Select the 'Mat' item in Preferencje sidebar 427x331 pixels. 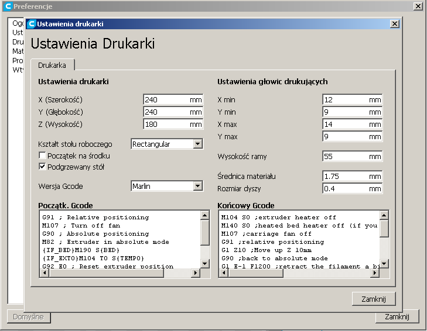pos(18,51)
